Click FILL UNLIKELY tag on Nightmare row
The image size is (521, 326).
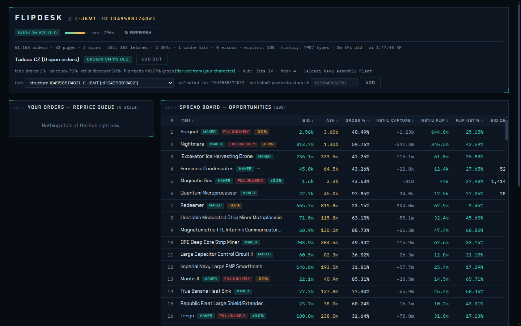point(242,144)
